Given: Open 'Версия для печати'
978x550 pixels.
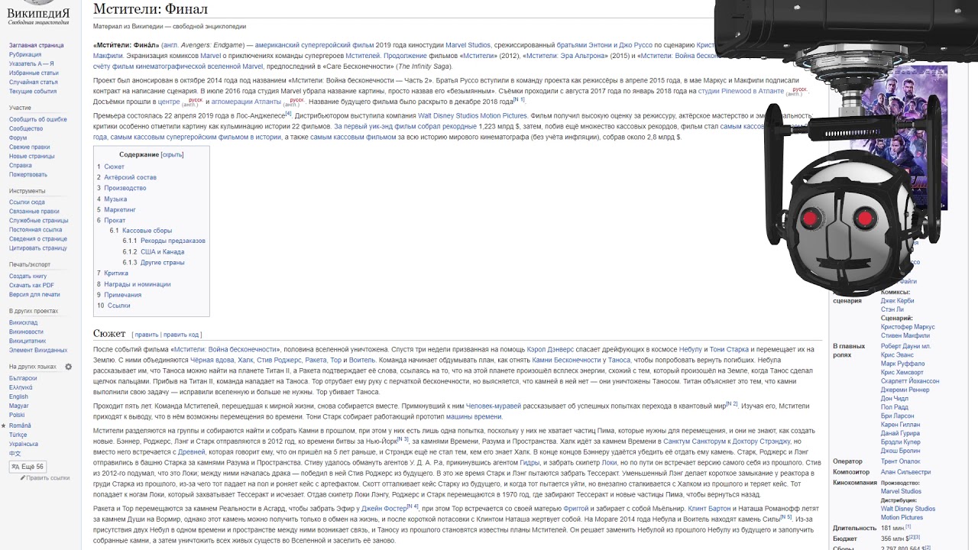Looking at the screenshot, I should [x=34, y=295].
